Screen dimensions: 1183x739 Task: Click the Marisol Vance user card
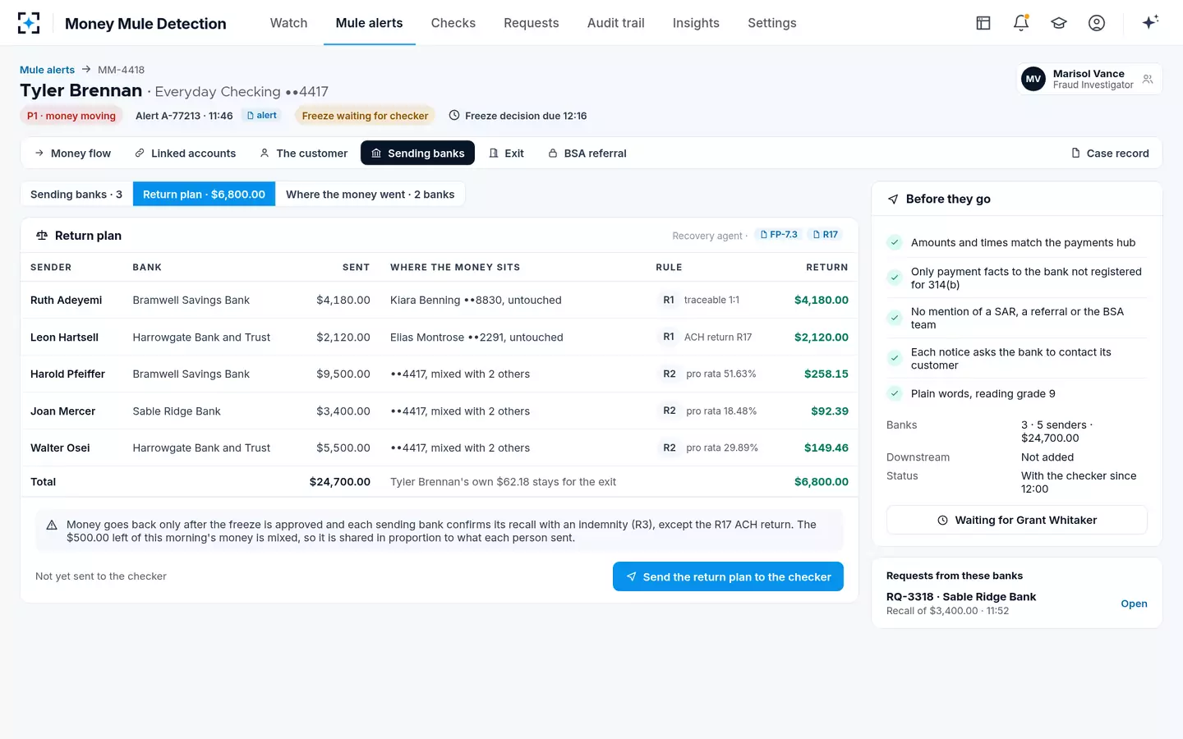coord(1089,79)
